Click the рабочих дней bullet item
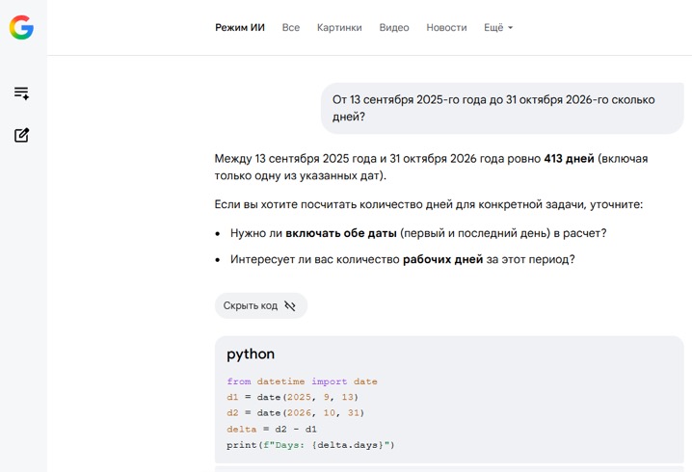This screenshot has height=472, width=692. coord(402,259)
